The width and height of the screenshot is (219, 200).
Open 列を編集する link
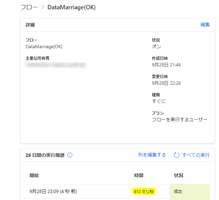[152, 155]
